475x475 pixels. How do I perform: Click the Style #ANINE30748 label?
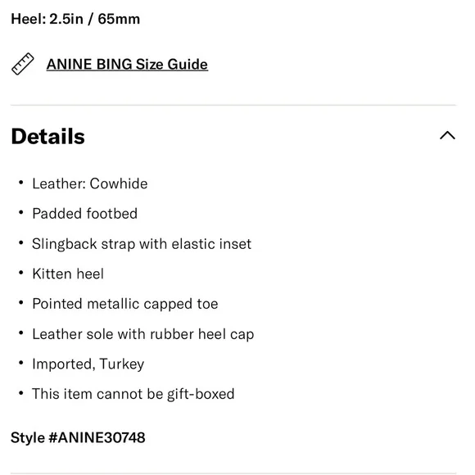point(78,438)
